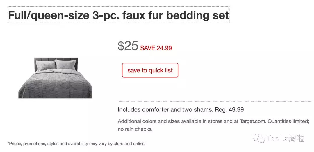
Task: Click the word "online." in the footnote
Action: pyautogui.click(x=139, y=144)
